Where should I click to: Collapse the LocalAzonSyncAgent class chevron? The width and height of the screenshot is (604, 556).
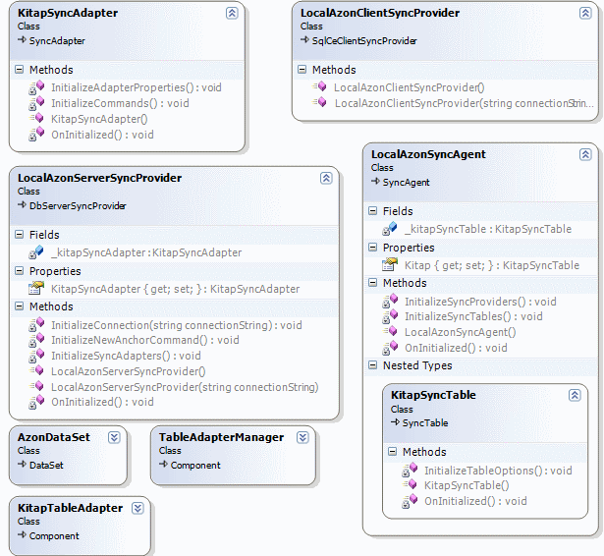(584, 154)
